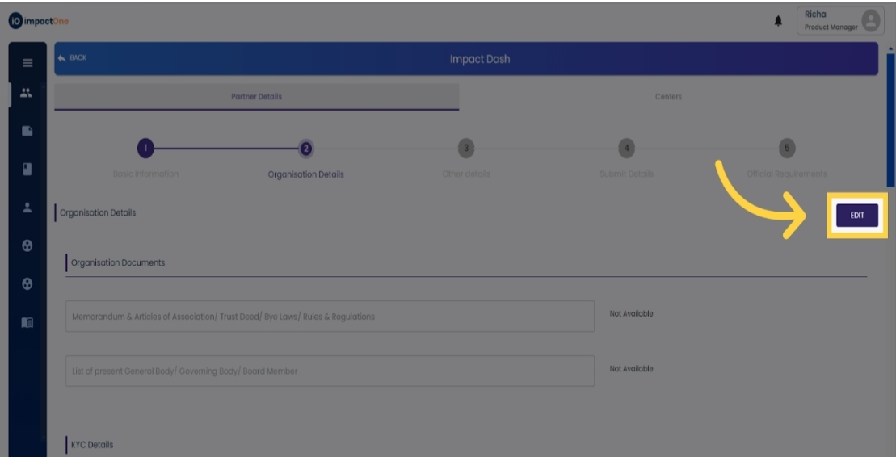
Task: Click the Organisation Documents heading
Action: tap(118, 262)
